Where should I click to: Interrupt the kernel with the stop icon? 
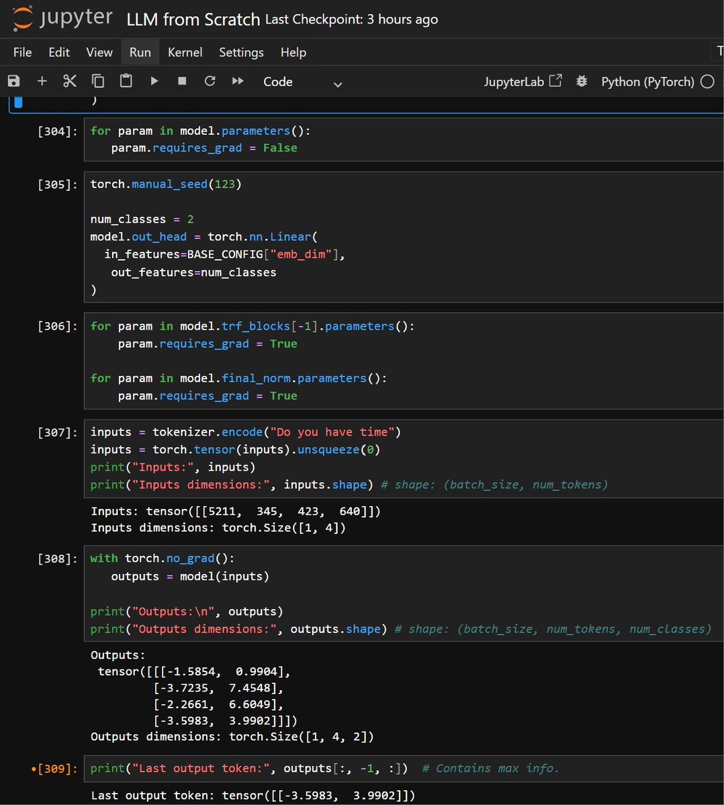(x=182, y=81)
